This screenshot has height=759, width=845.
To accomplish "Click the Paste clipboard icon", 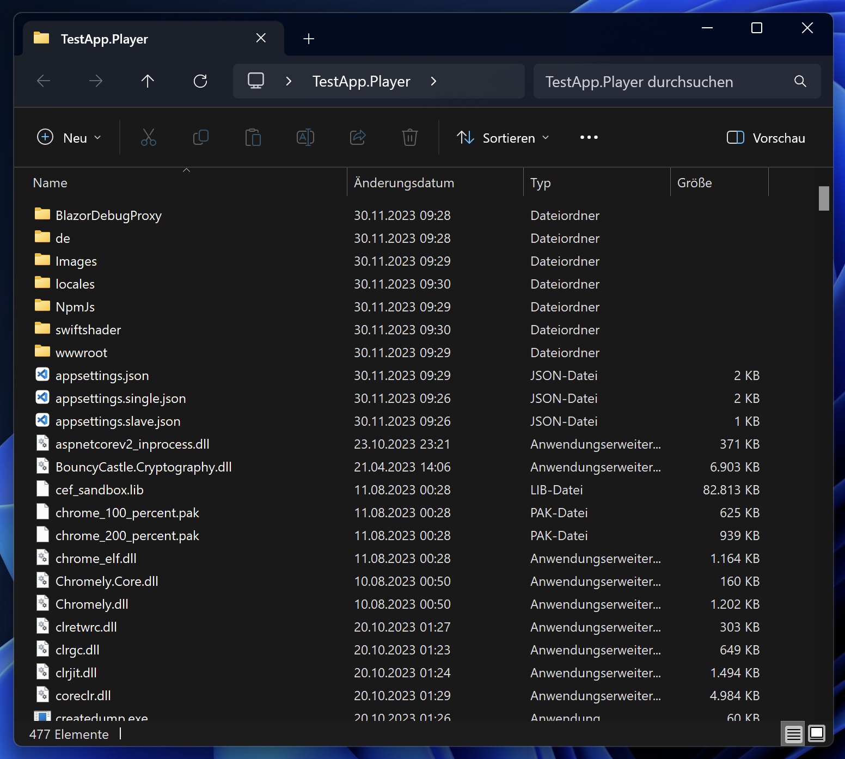I will pyautogui.click(x=253, y=137).
